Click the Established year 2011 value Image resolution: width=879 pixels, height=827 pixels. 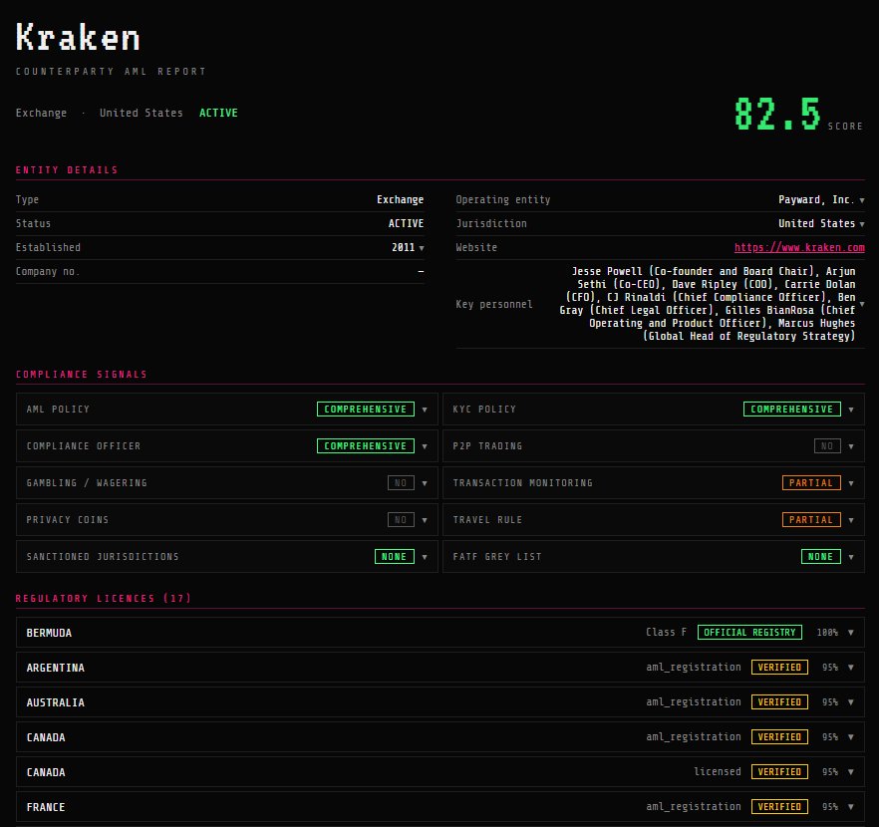click(x=403, y=248)
